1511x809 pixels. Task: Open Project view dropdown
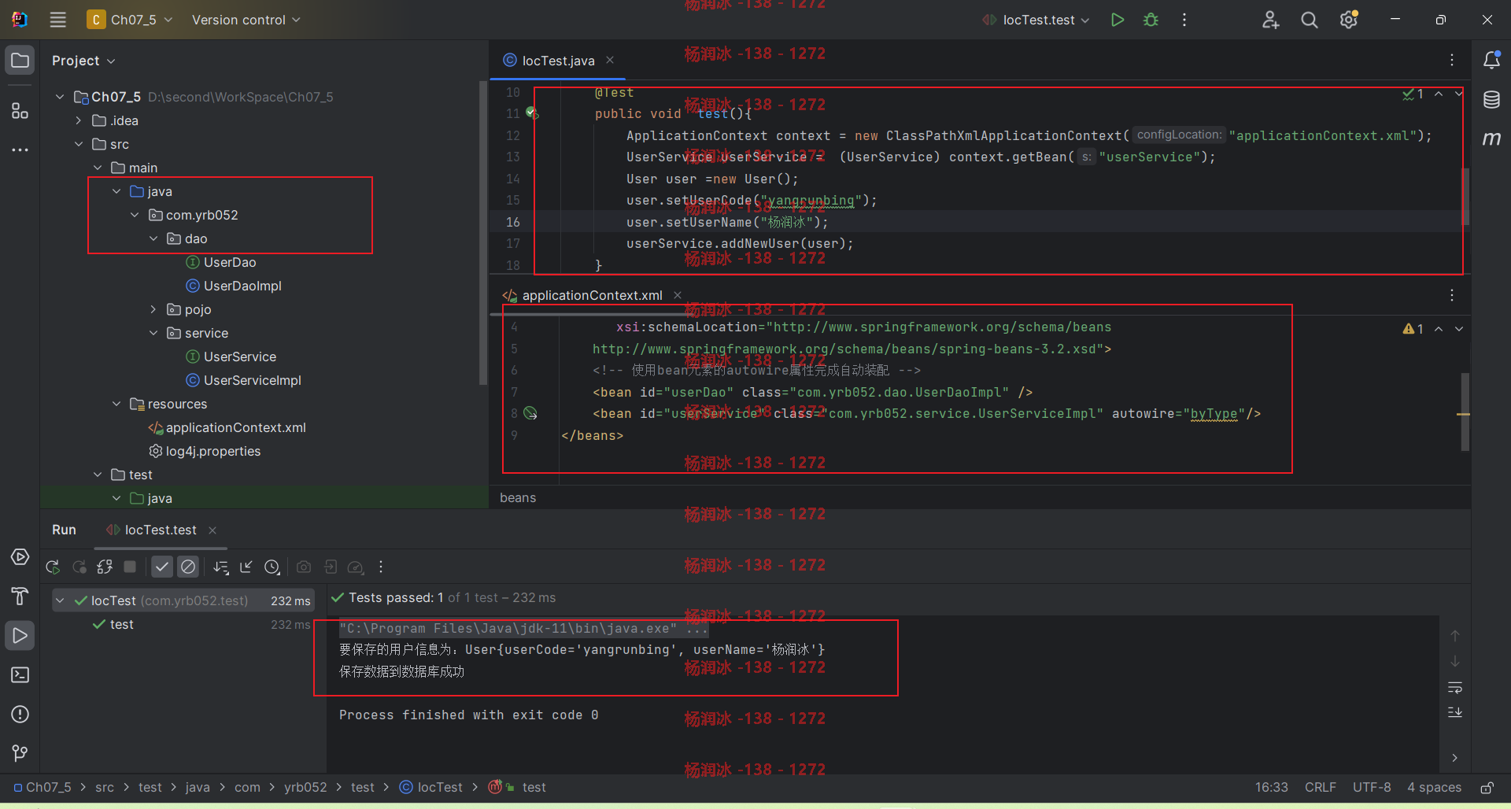click(x=83, y=61)
